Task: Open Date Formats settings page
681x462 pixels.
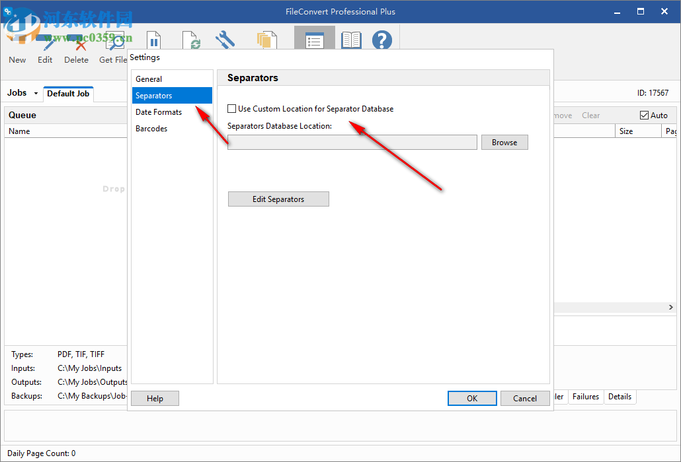Action: (172, 112)
